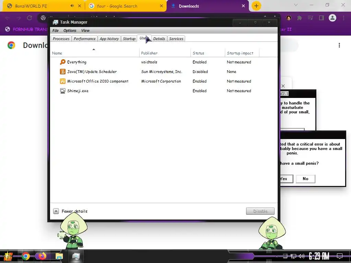This screenshot has width=351, height=263.
Task: Click the Task Manager title bar icon
Action: [x=55, y=22]
